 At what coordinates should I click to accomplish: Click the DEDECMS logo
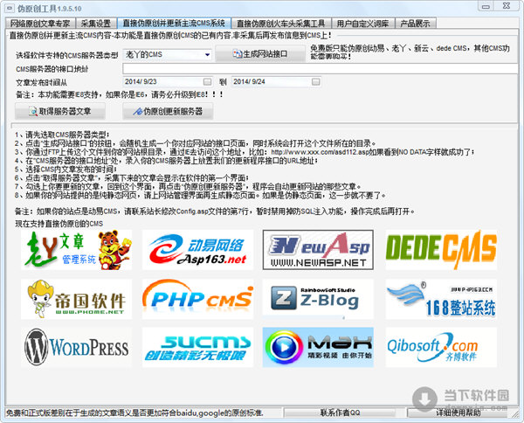[441, 250]
